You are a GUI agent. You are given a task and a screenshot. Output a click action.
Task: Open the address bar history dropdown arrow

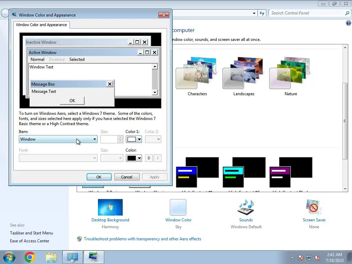pos(254,13)
